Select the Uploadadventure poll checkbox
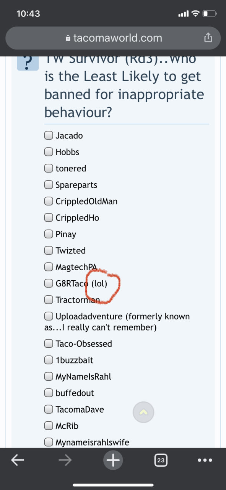The height and width of the screenshot is (490, 226). coord(49,316)
